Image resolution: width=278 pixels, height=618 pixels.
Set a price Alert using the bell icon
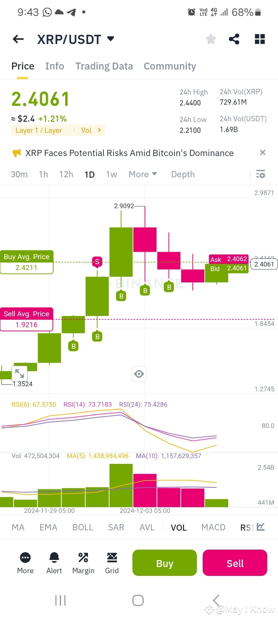pos(54,558)
